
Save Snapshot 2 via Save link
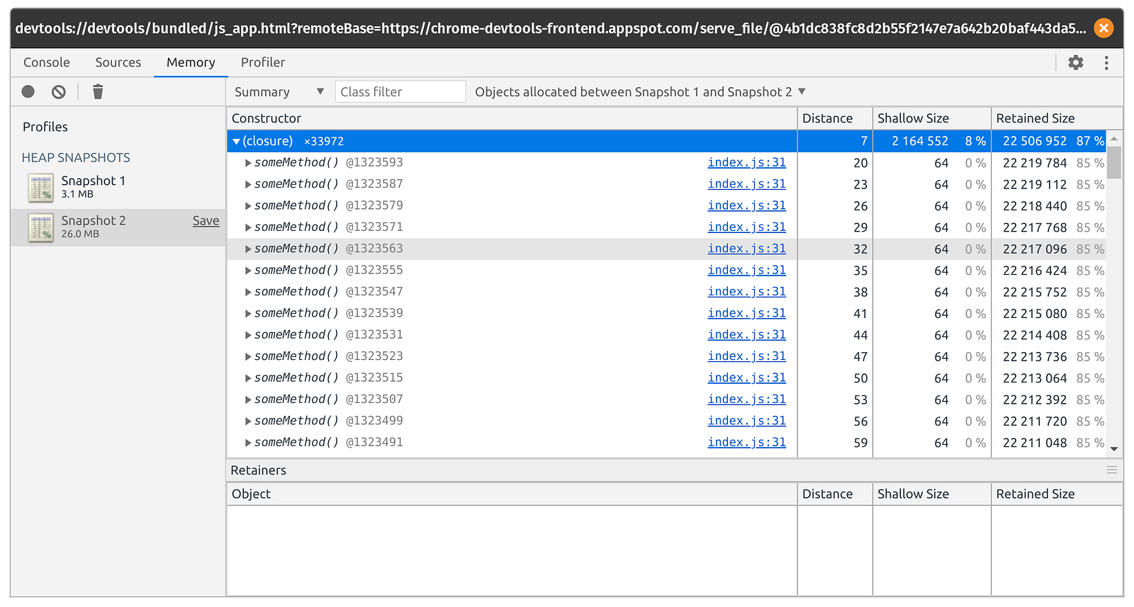(x=206, y=220)
